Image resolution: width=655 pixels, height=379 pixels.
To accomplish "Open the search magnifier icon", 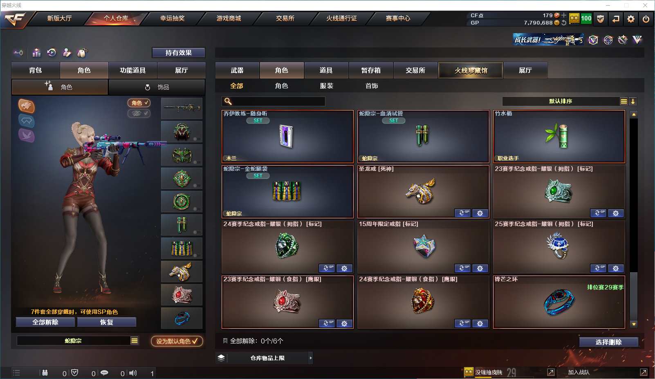I will point(228,101).
